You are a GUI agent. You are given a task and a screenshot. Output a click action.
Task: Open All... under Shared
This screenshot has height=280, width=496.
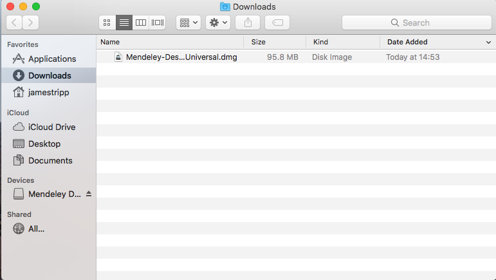point(49,229)
